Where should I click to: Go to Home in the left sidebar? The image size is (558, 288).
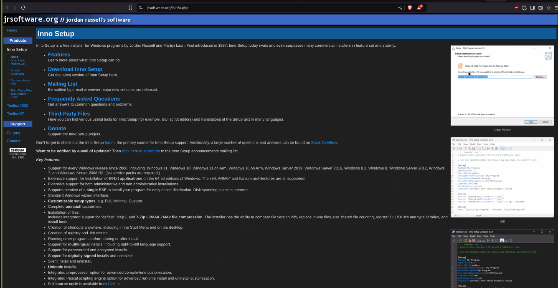(x=12, y=30)
